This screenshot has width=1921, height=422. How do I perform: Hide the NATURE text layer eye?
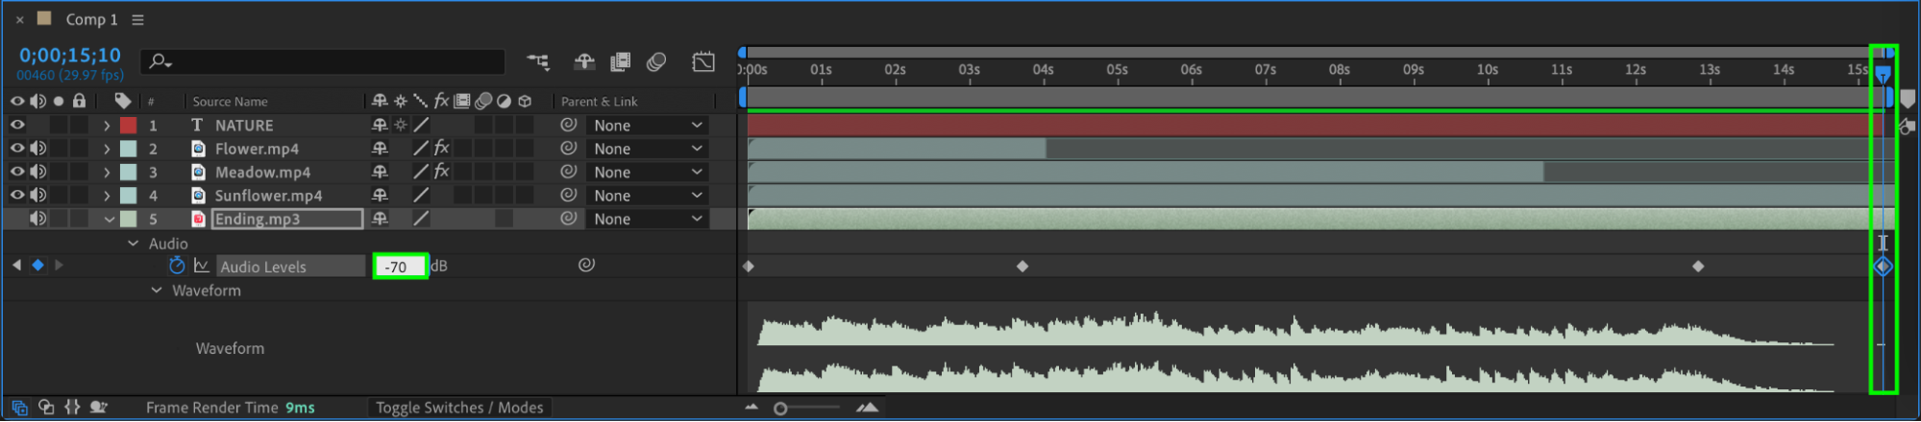coord(17,125)
